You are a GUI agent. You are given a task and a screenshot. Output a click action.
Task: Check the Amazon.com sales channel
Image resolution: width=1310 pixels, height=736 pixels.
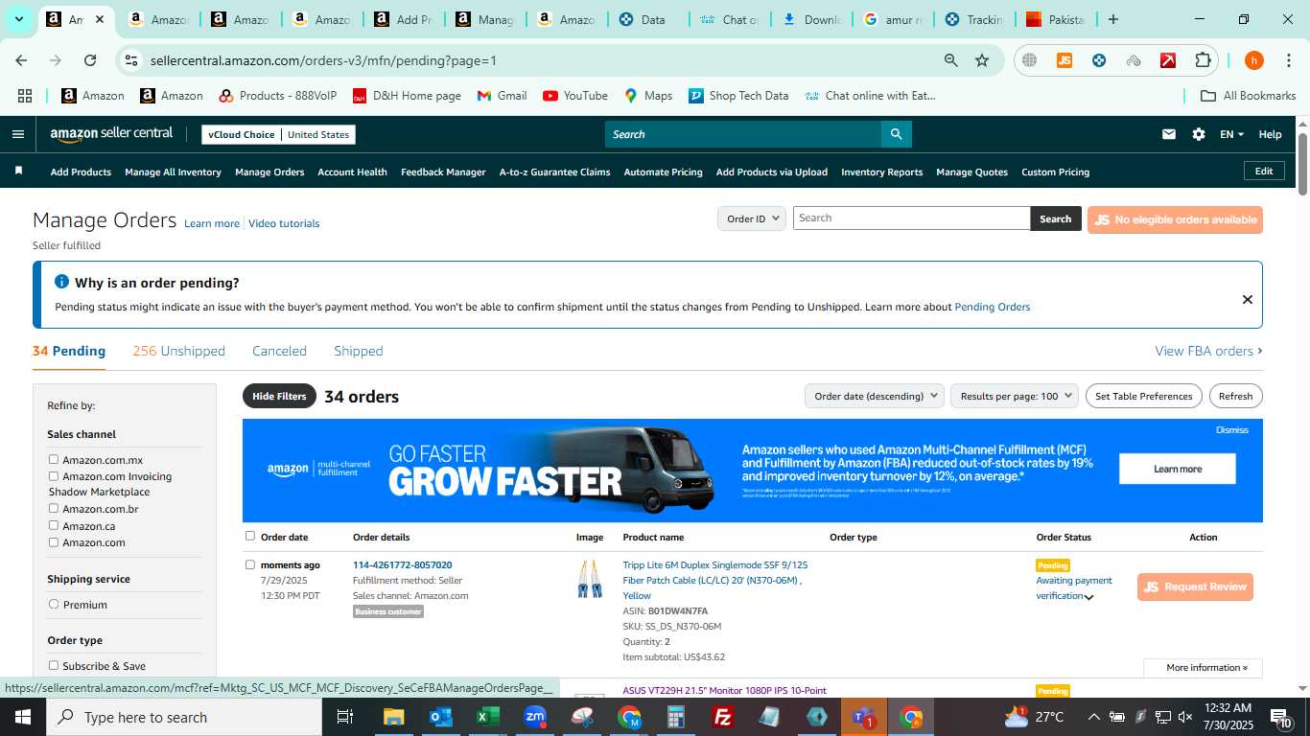coord(54,541)
